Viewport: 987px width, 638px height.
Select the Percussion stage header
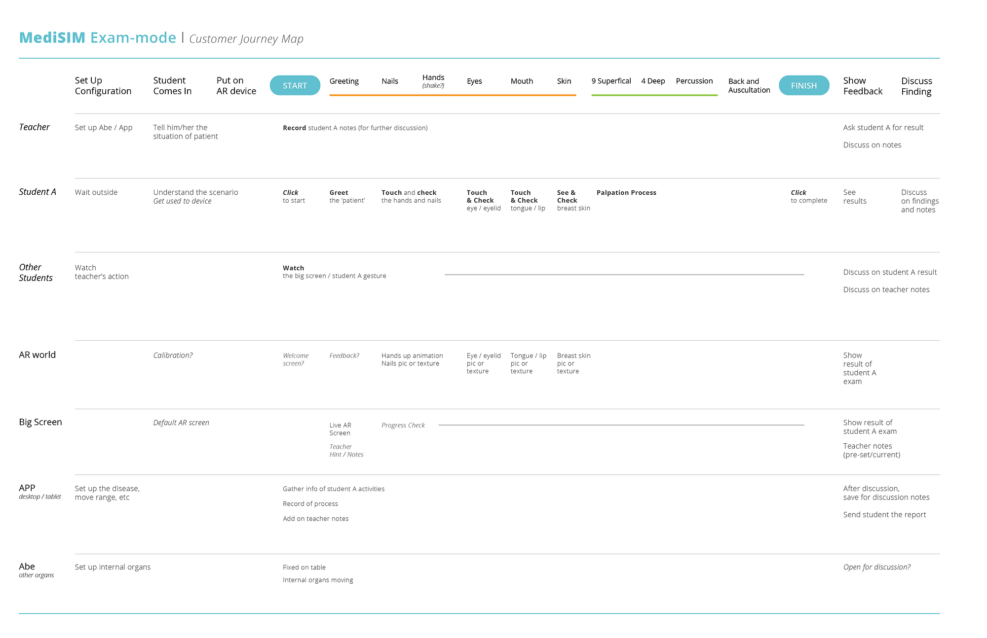694,81
